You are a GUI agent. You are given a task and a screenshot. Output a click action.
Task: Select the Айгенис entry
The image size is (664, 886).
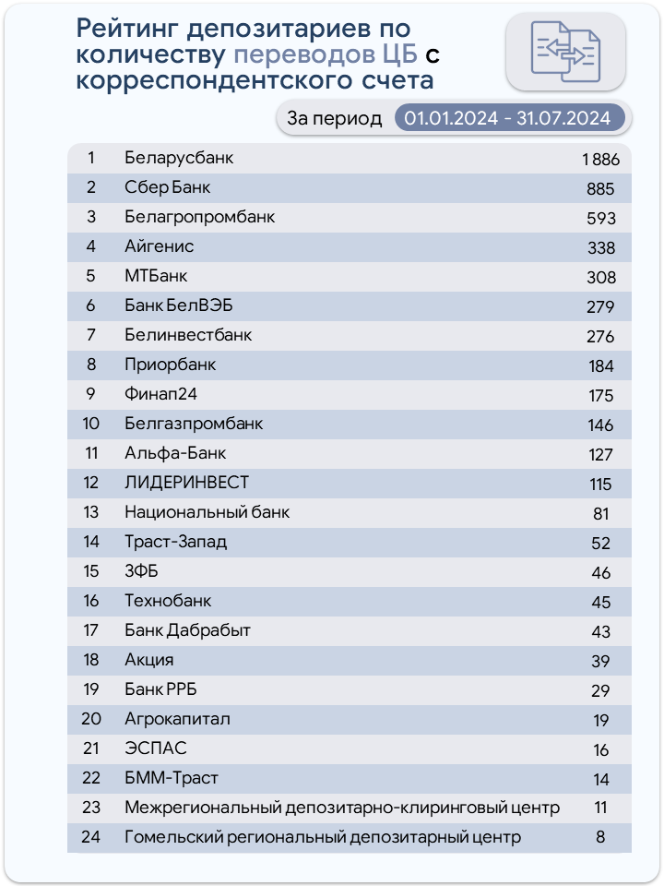tap(160, 246)
